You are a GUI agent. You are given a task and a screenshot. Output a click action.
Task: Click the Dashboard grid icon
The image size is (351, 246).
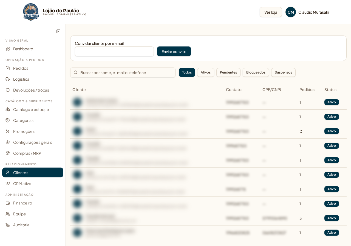click(x=8, y=49)
